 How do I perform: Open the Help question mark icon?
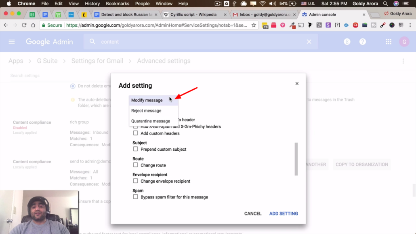click(363, 42)
